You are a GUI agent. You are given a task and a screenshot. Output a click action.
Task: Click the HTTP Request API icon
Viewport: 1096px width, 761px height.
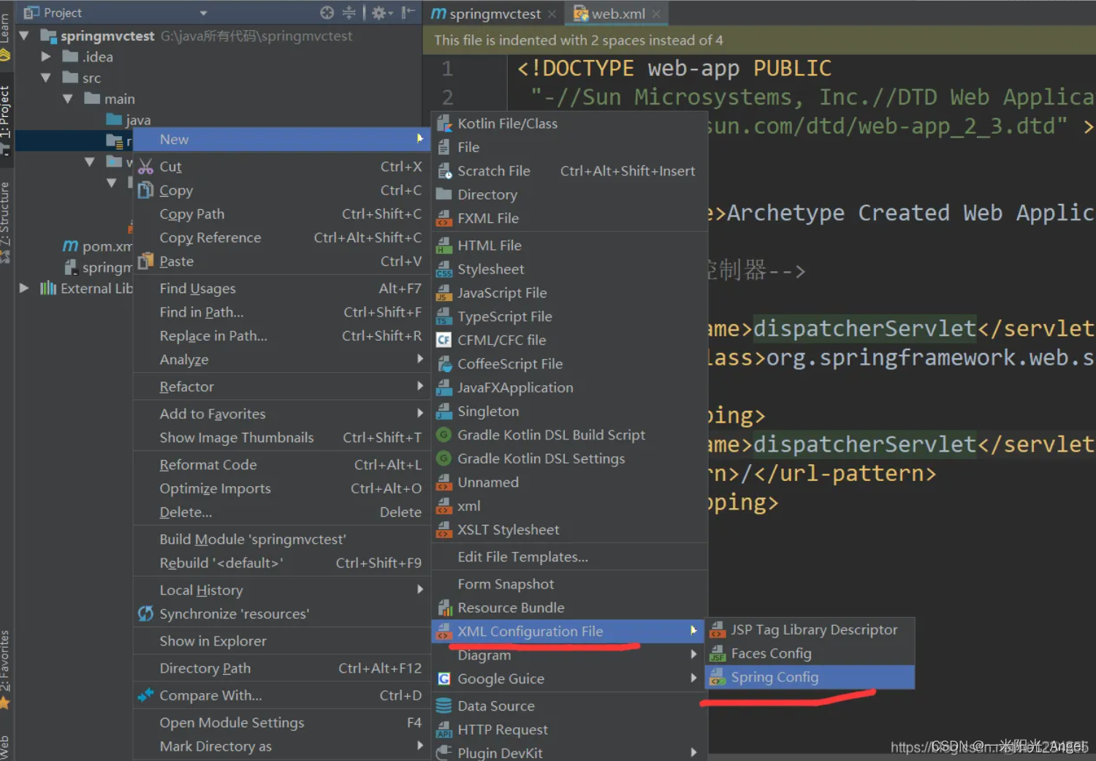tap(444, 730)
